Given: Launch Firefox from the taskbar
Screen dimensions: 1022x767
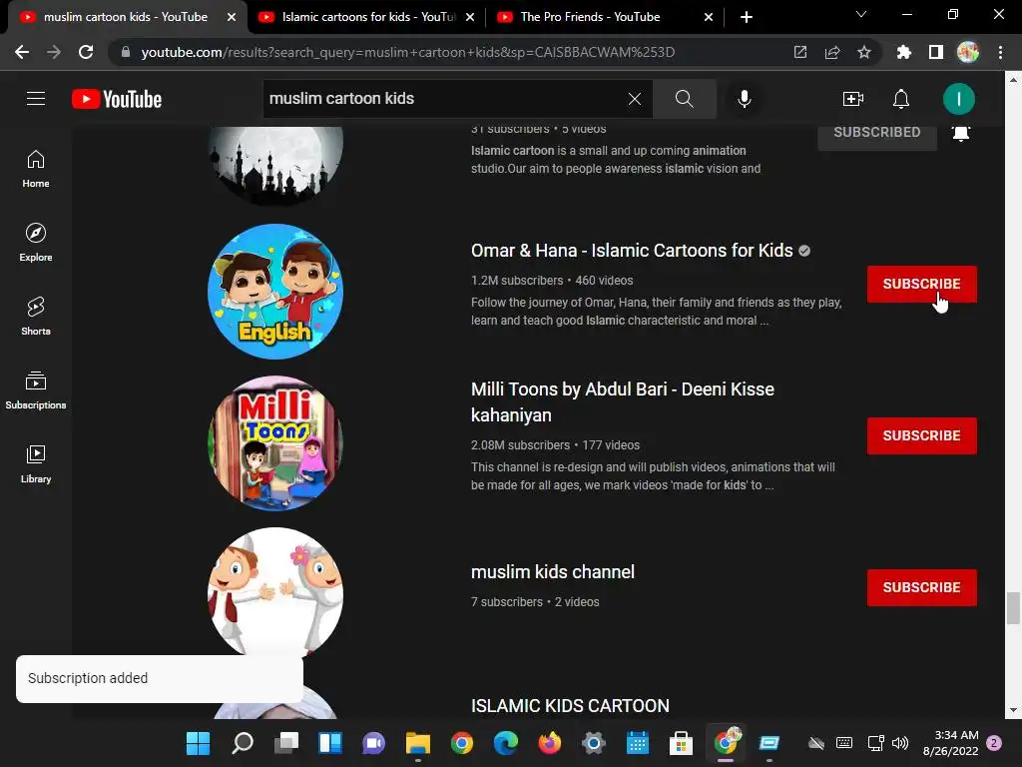Looking at the screenshot, I should [550, 743].
